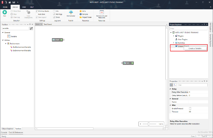
Task: Switch to the VIEW ribbon tab
Action: click(x=24, y=7)
